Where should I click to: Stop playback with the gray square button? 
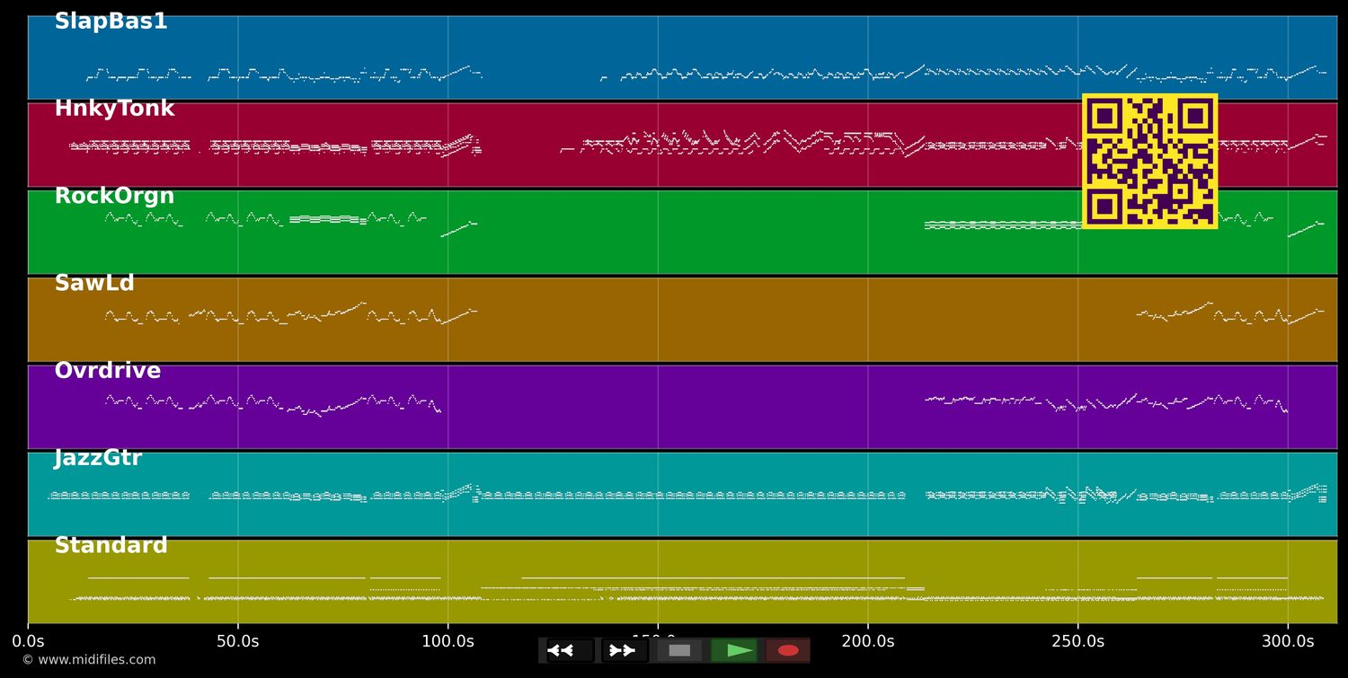click(x=679, y=650)
